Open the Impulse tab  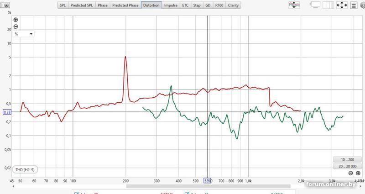tap(171, 5)
